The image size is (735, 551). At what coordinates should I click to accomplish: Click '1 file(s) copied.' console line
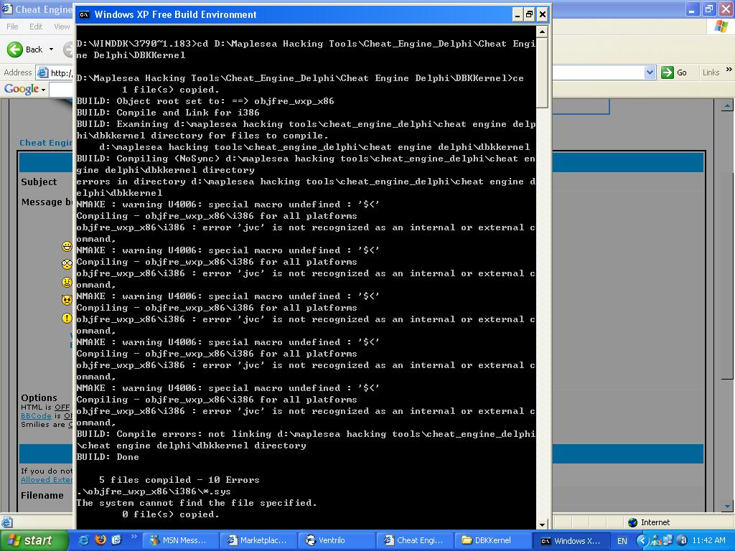(x=171, y=90)
